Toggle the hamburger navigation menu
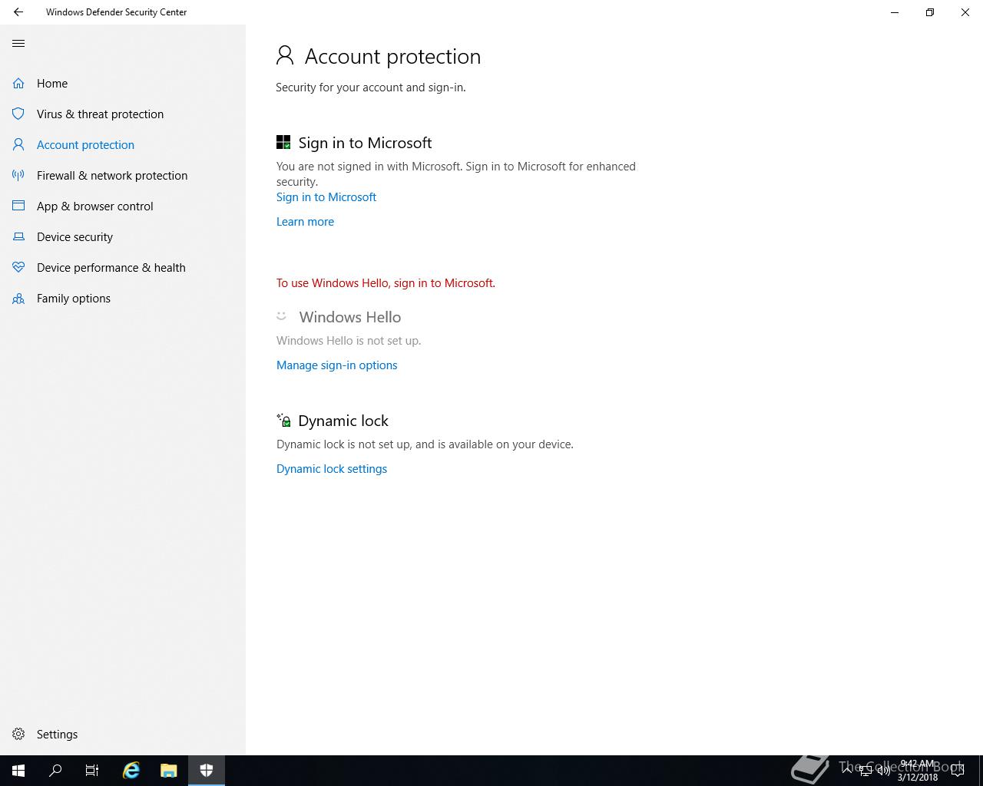The height and width of the screenshot is (786, 983). pyautogui.click(x=18, y=44)
